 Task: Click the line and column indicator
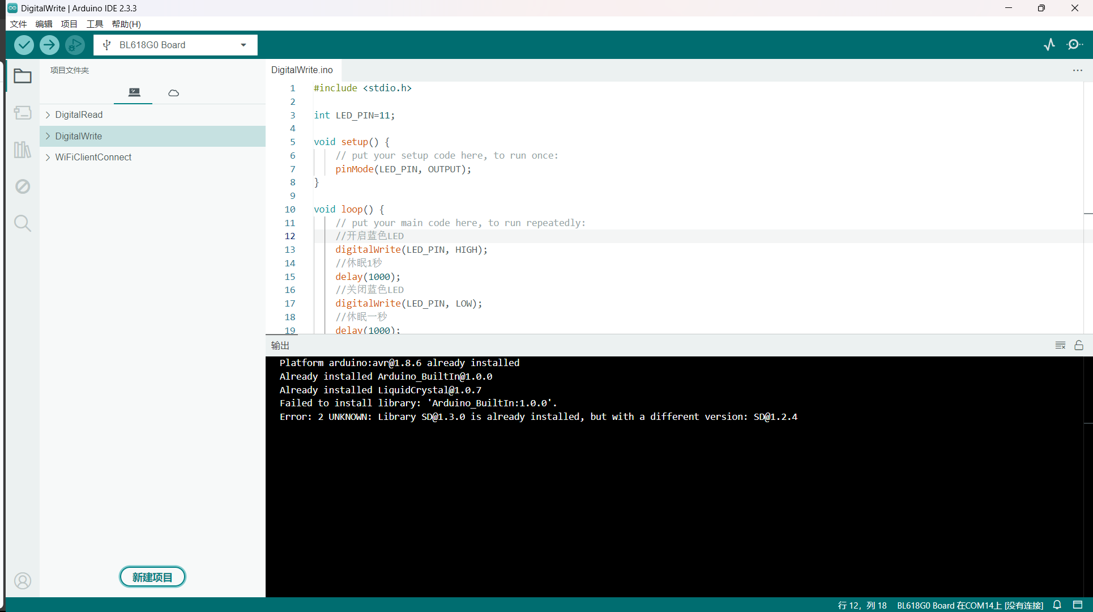click(862, 605)
